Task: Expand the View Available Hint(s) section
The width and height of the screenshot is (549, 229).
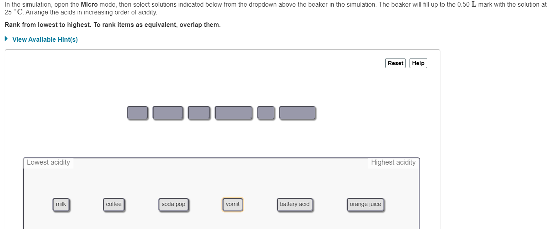Action: coord(45,39)
